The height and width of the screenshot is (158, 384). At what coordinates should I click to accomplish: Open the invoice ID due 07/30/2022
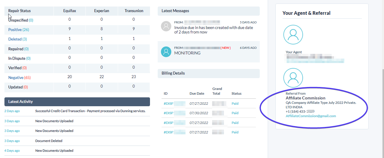[174, 113]
